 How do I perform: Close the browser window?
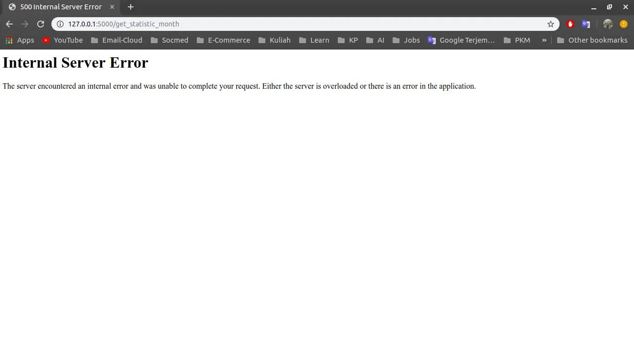pyautogui.click(x=625, y=7)
